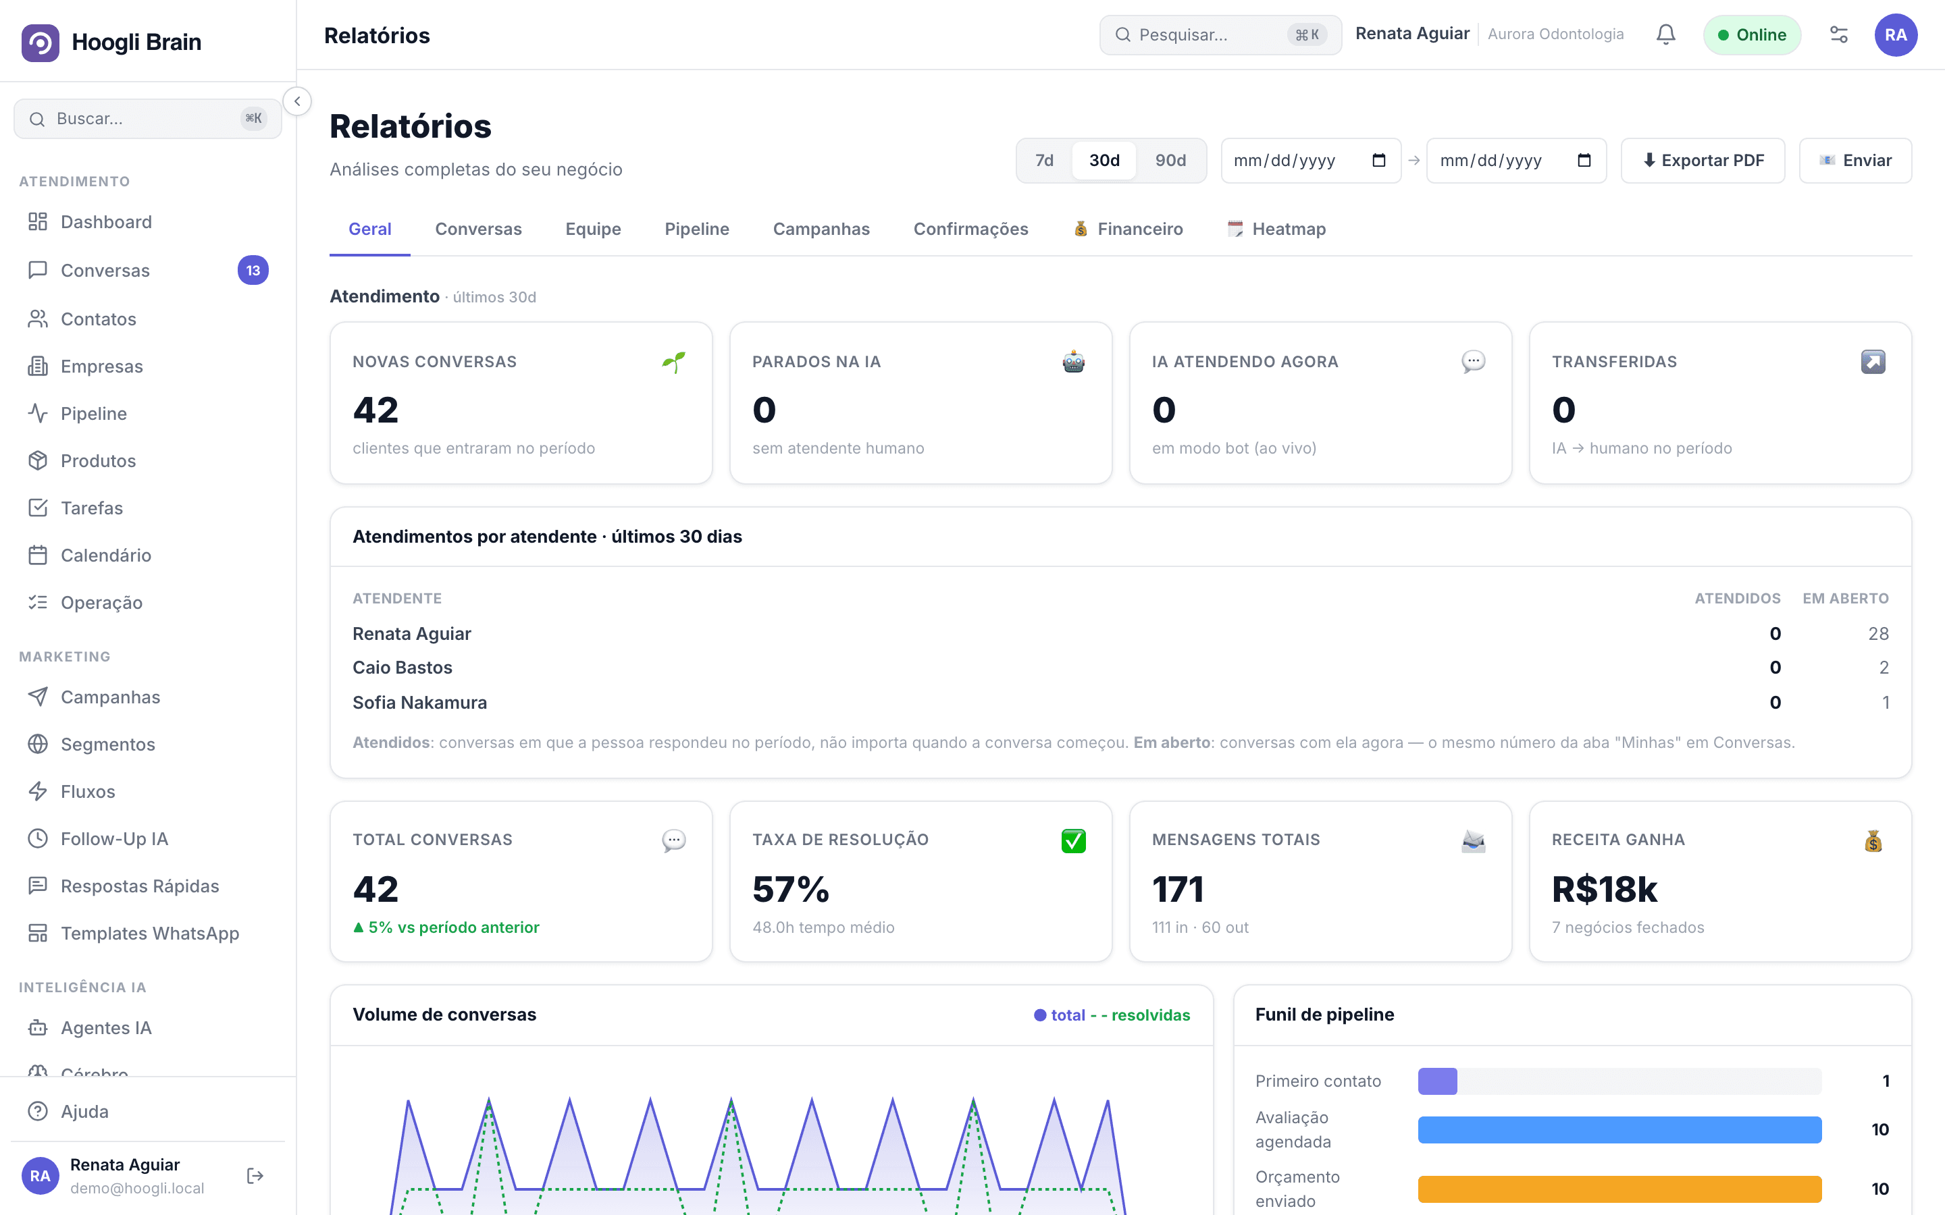The width and height of the screenshot is (1945, 1215).
Task: Open Respostas Rápidas in the sidebar
Action: 148,886
